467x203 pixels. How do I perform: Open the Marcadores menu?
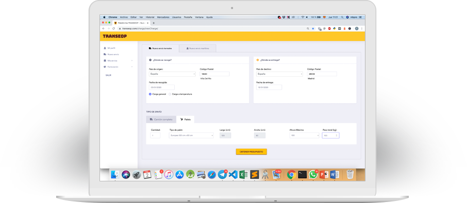pyautogui.click(x=163, y=18)
